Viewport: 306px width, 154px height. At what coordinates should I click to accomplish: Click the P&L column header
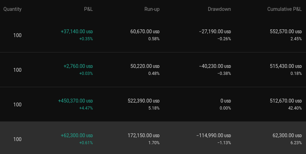point(88,9)
